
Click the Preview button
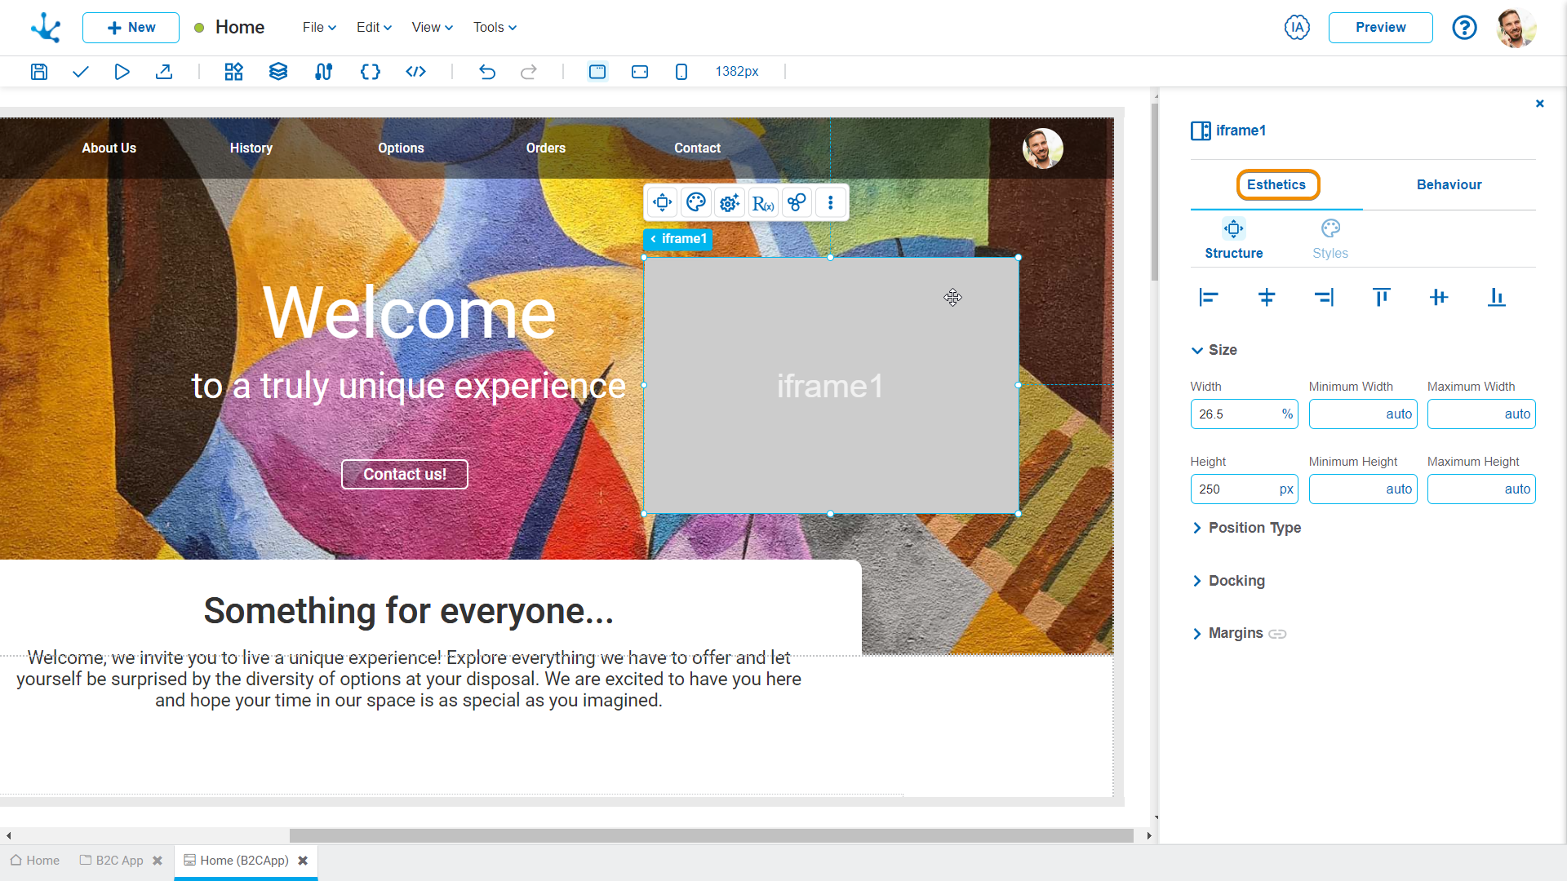tap(1381, 27)
